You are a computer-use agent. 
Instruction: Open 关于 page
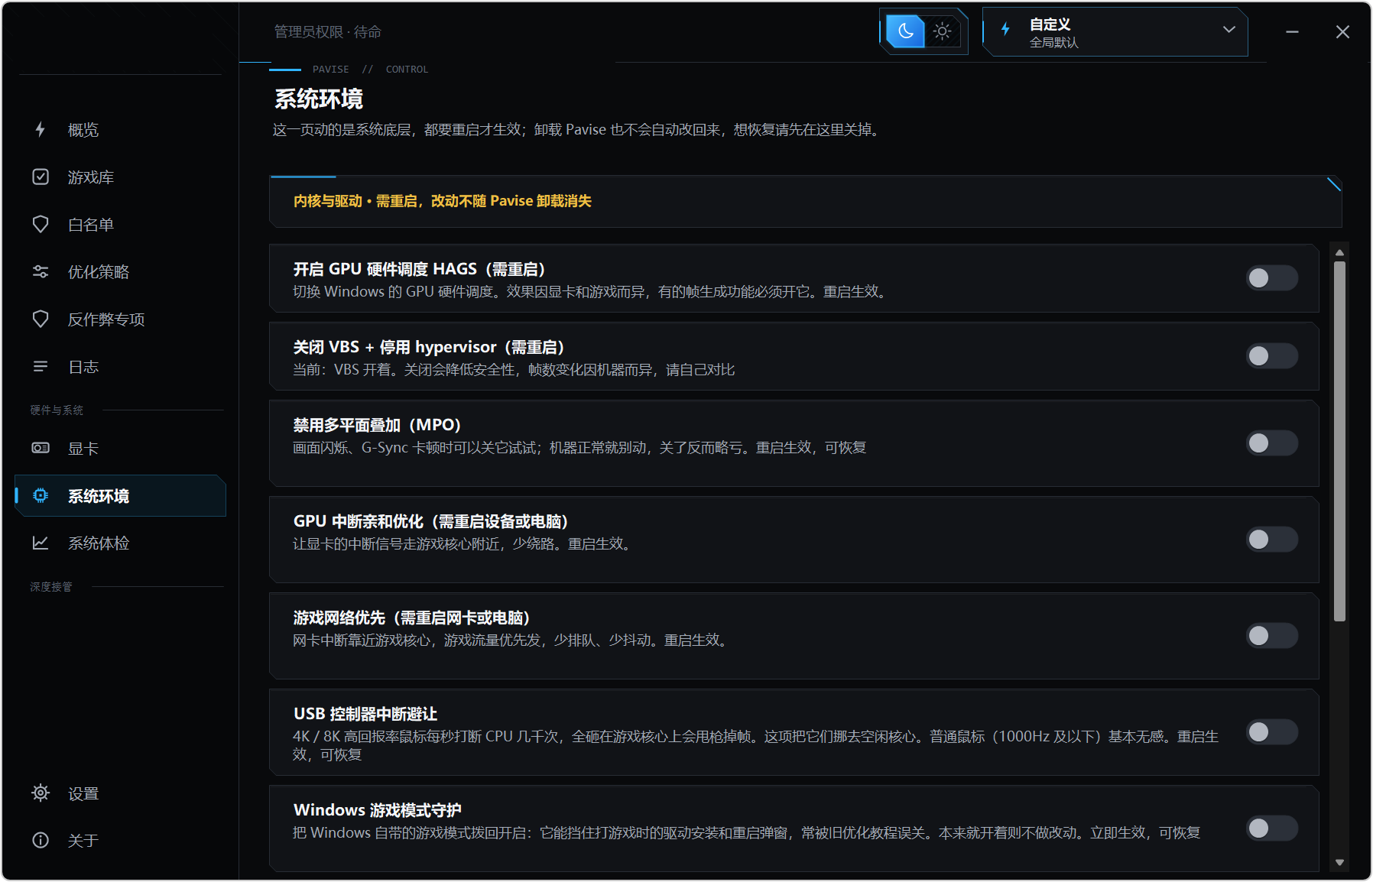click(121, 841)
